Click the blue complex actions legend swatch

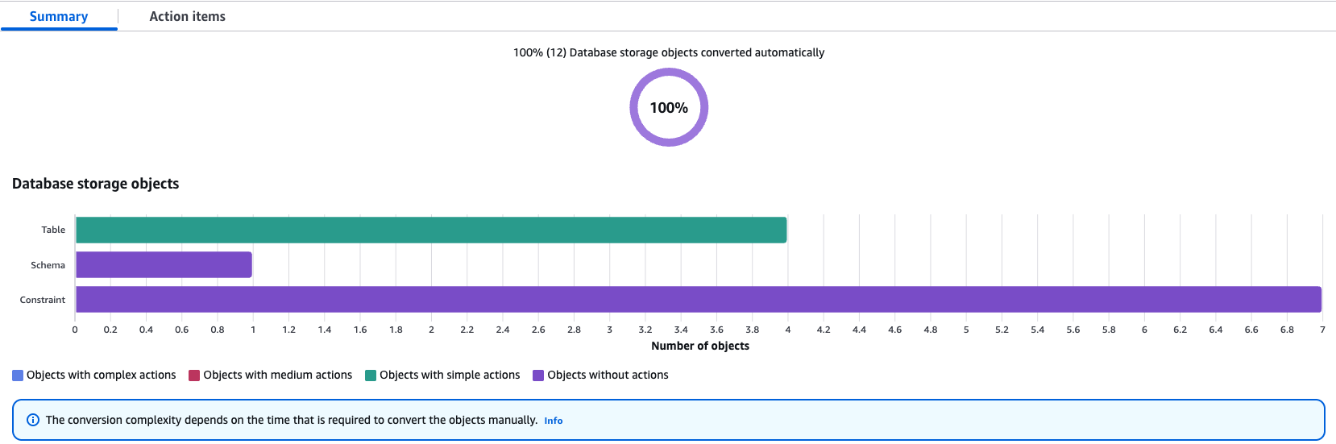pyautogui.click(x=18, y=376)
